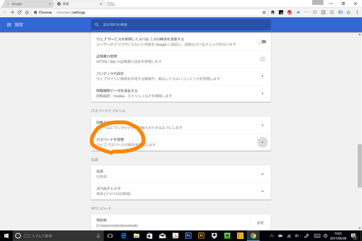
Task: Click the OneDrive cloud extension icon
Action: tap(298, 12)
